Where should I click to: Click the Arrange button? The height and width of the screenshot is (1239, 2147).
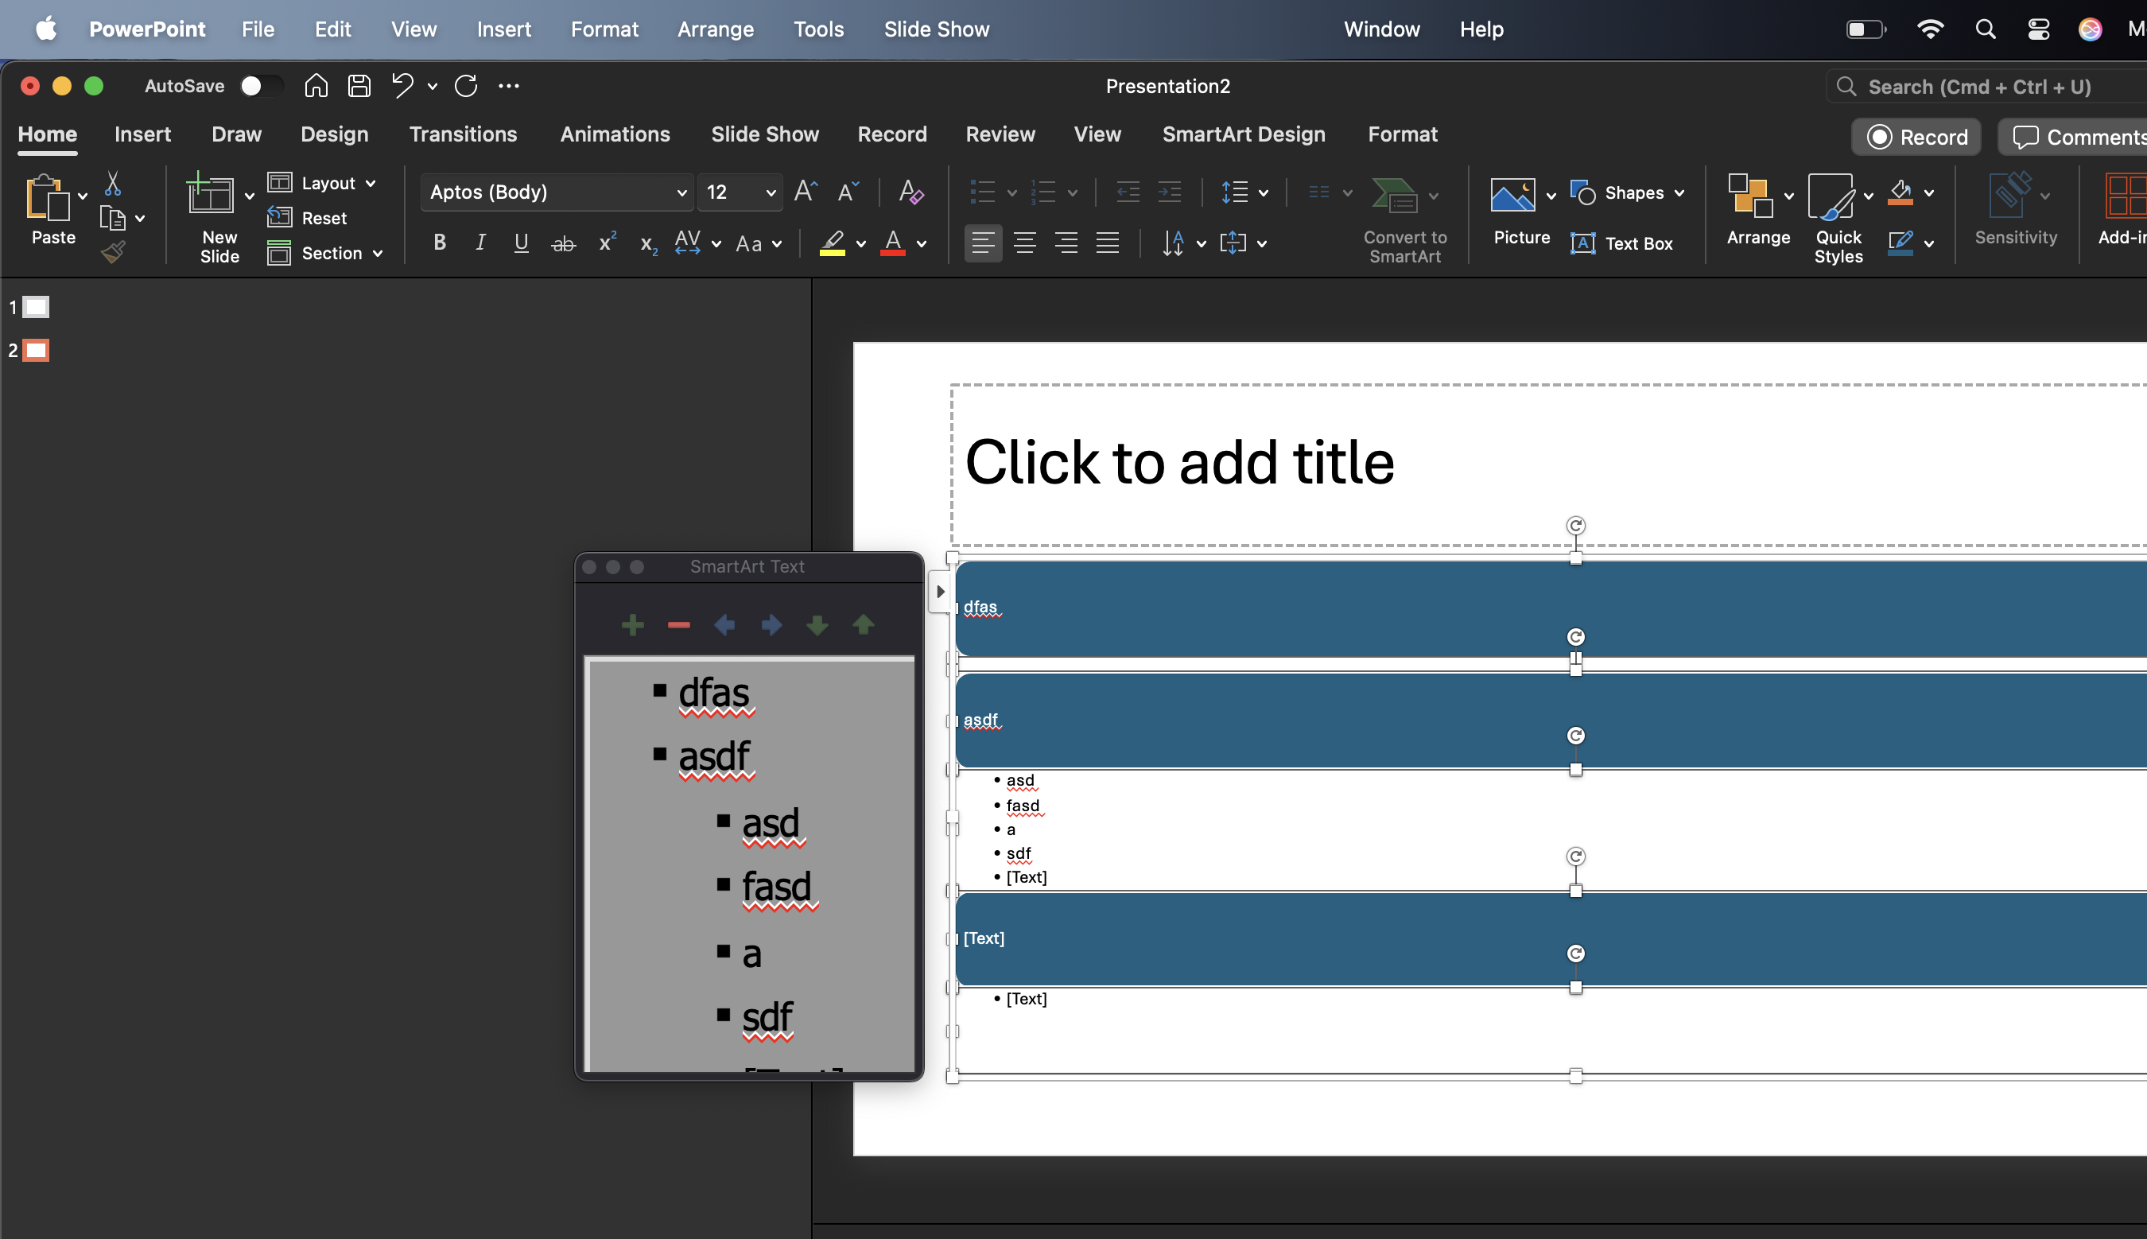coord(1758,211)
